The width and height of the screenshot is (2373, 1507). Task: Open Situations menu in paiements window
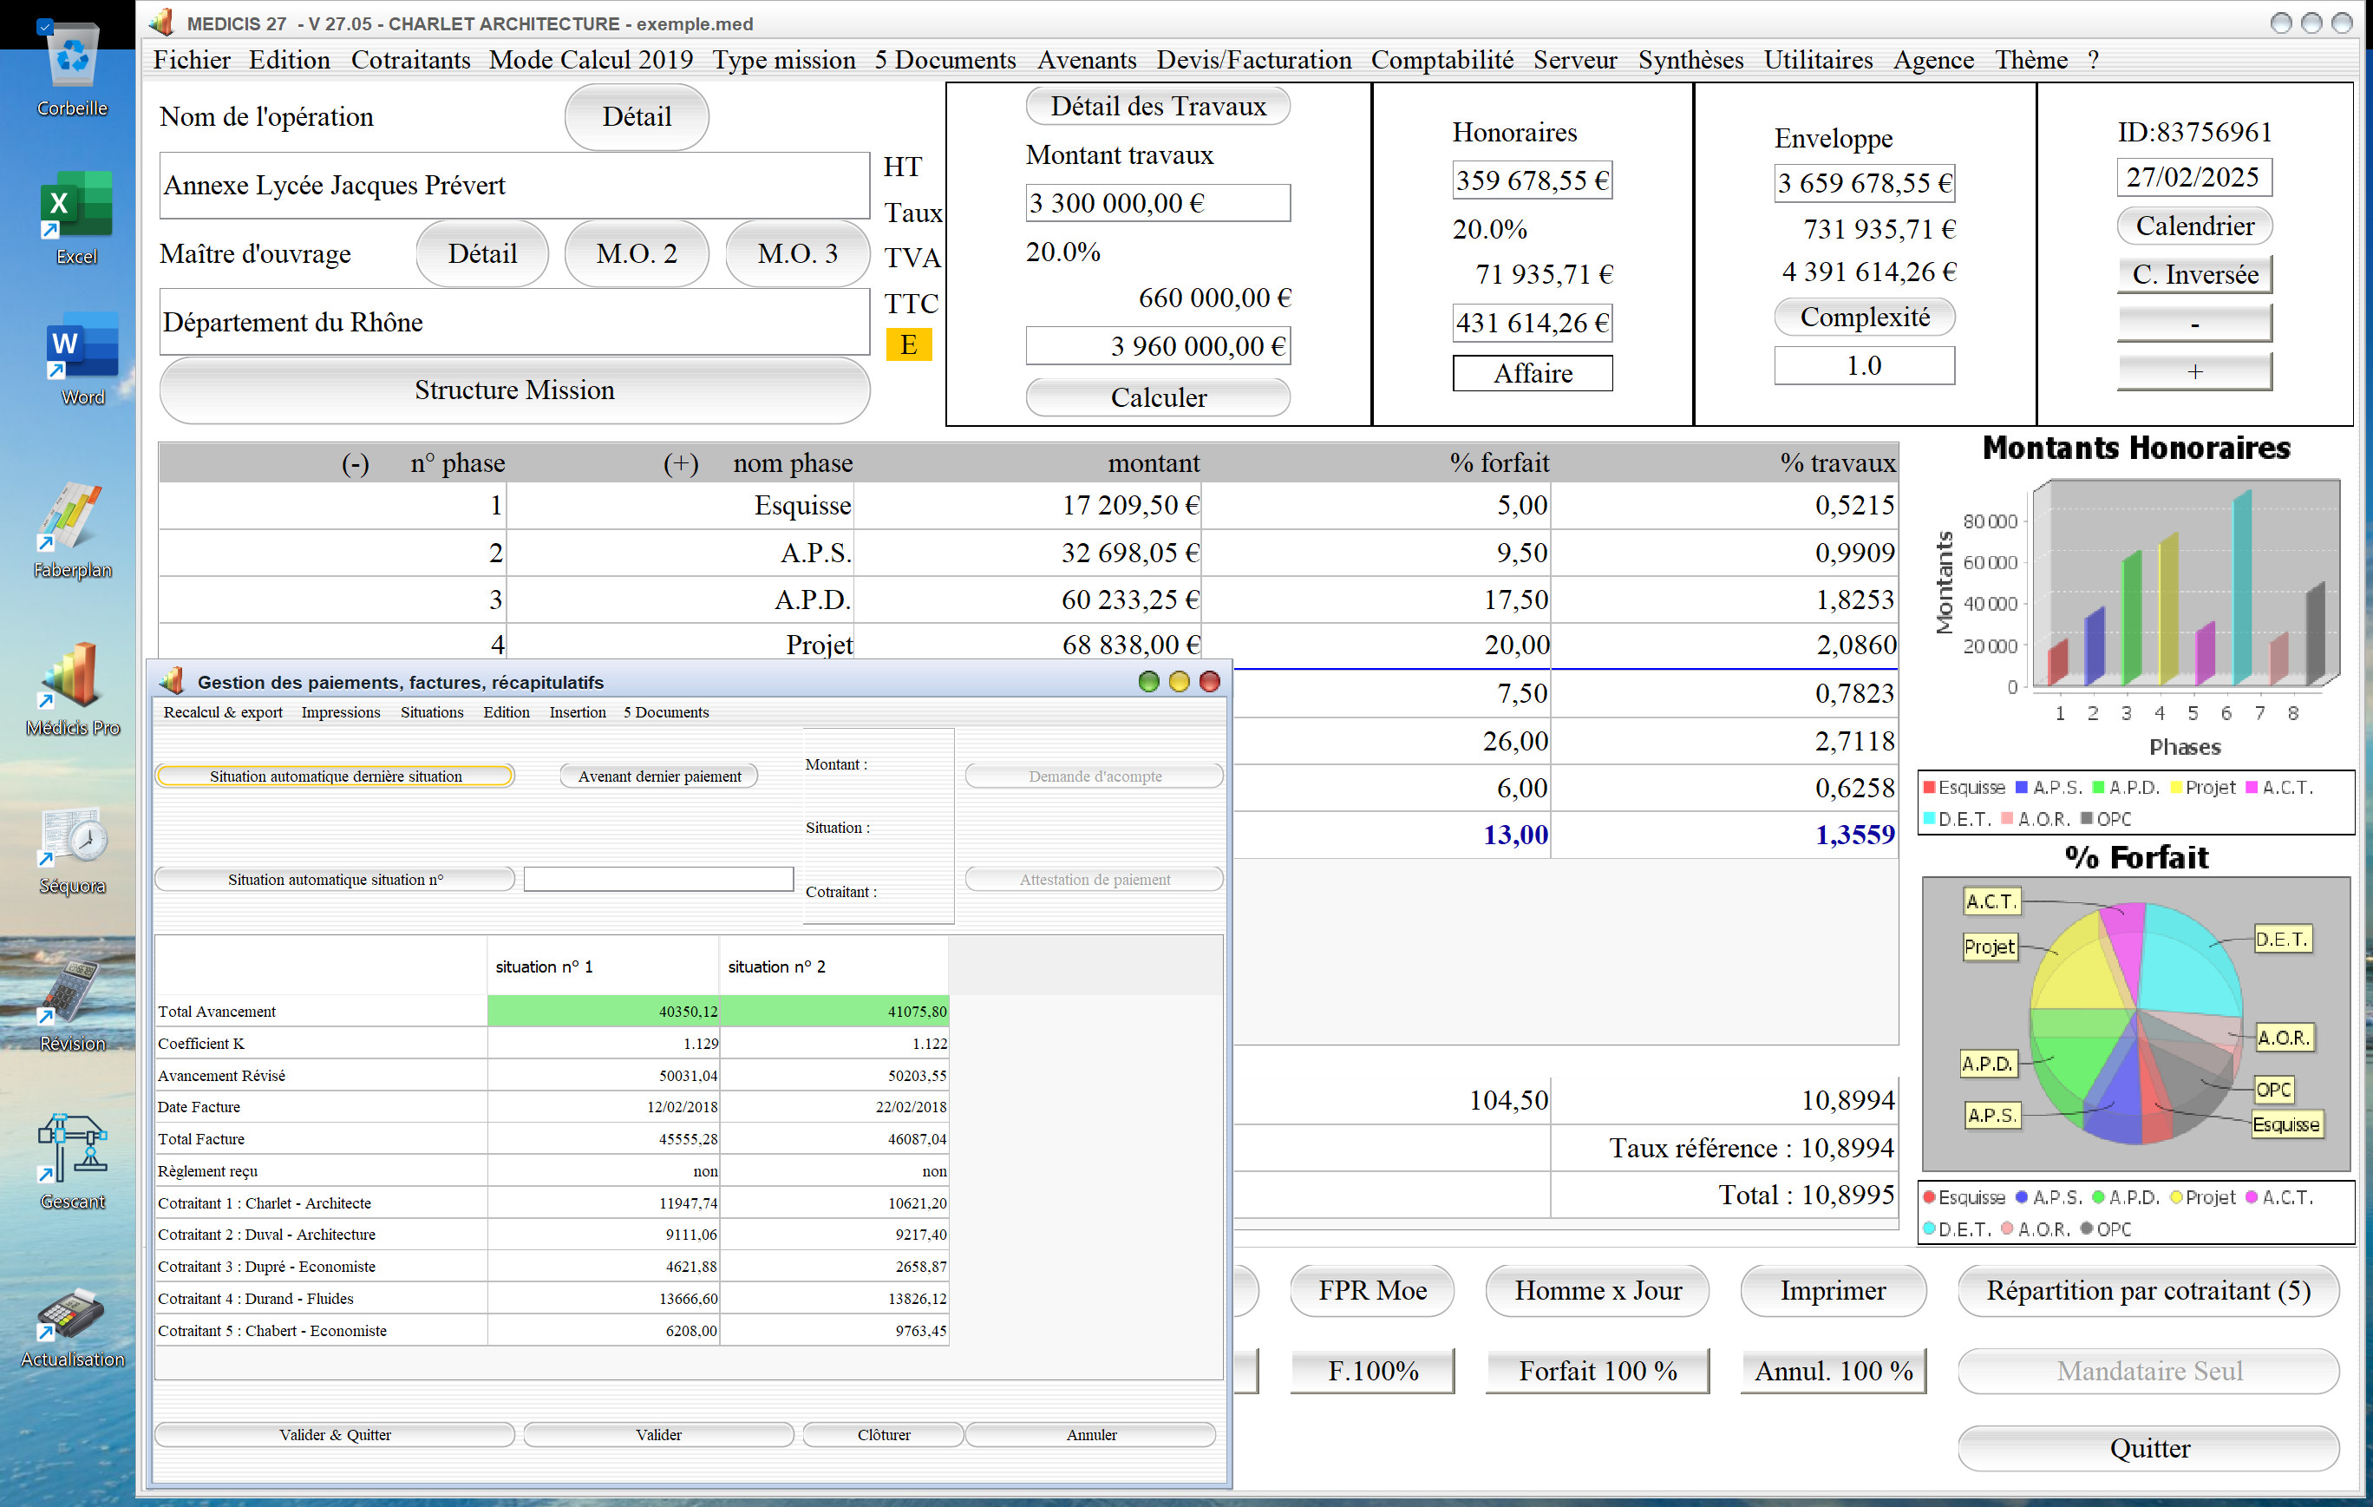pyautogui.click(x=432, y=711)
